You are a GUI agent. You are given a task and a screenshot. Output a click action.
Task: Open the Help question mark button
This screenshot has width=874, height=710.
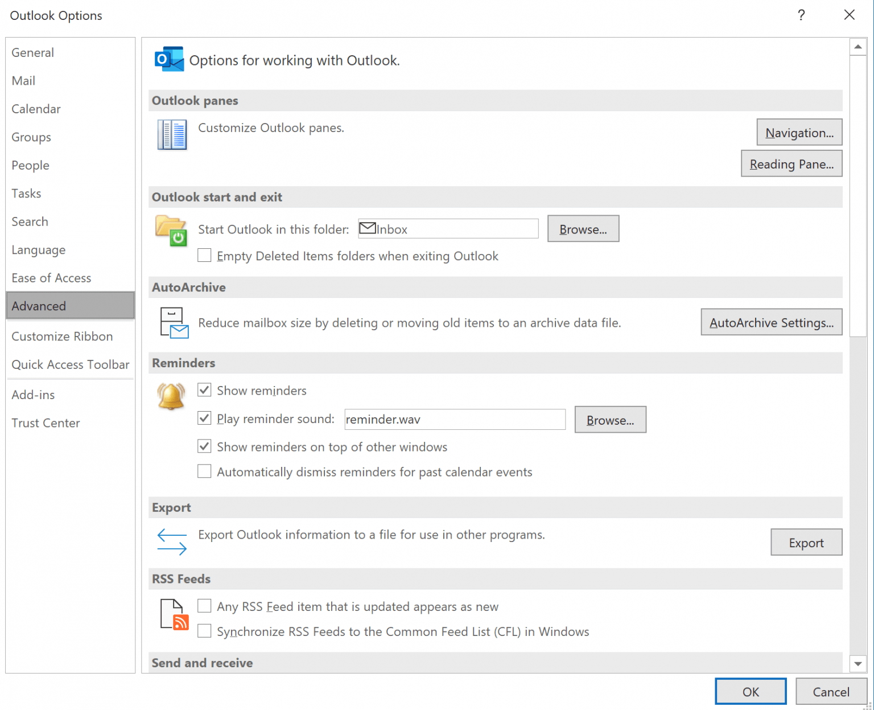point(801,15)
